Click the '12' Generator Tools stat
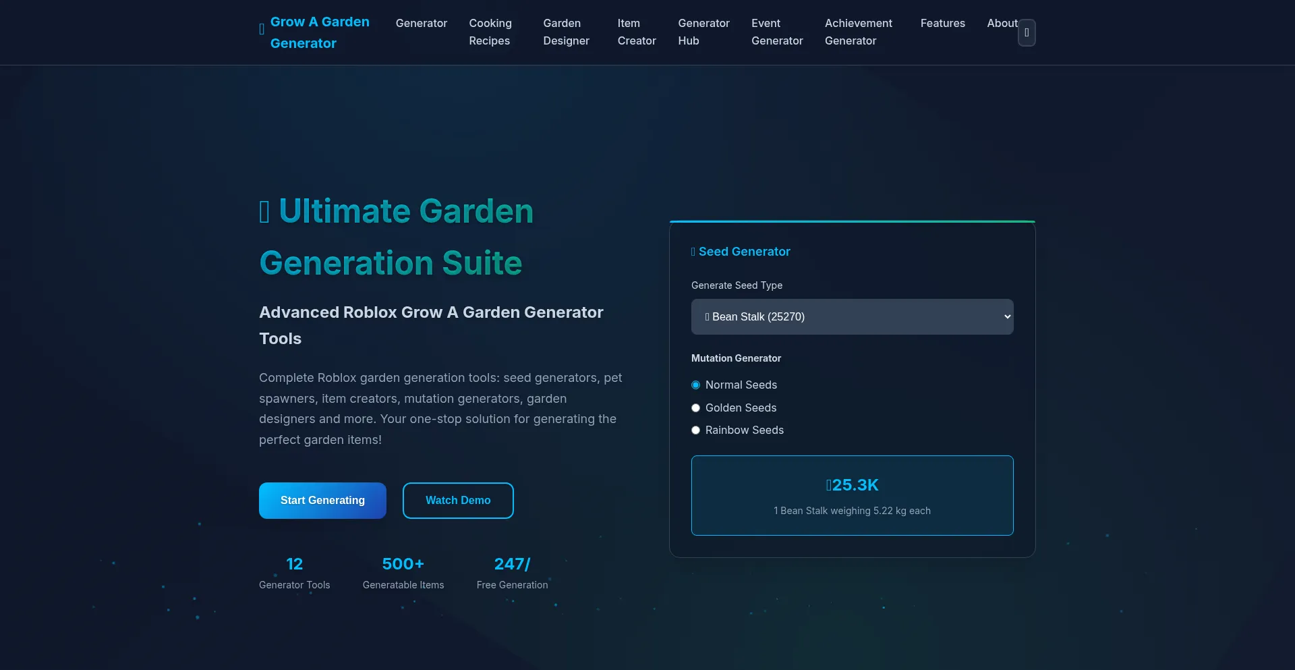The height and width of the screenshot is (670, 1295). (295, 564)
